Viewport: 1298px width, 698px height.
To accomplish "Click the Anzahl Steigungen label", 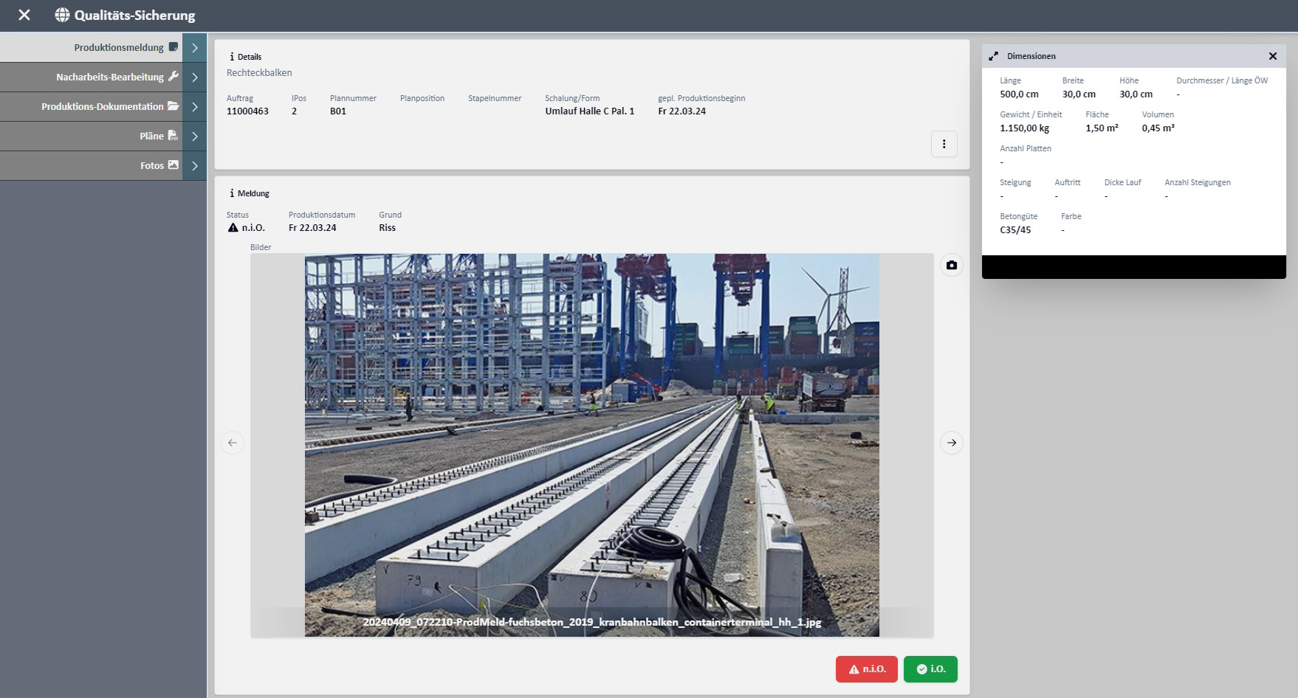I will pyautogui.click(x=1198, y=182).
